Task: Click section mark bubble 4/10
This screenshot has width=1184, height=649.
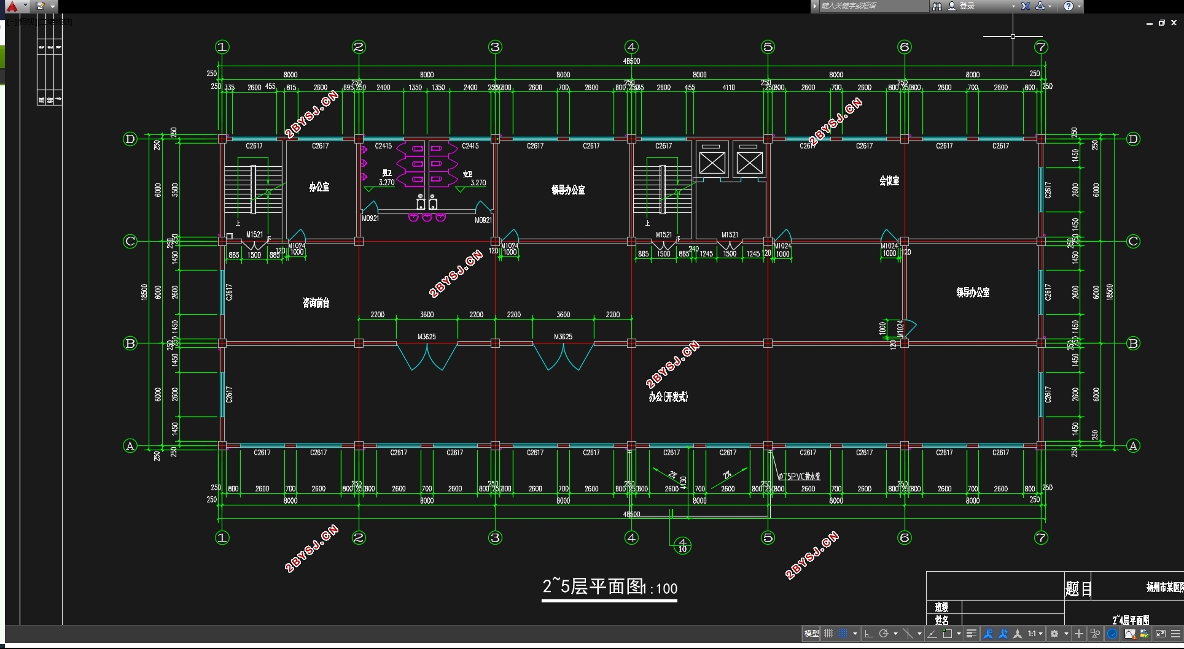Action: pos(682,545)
